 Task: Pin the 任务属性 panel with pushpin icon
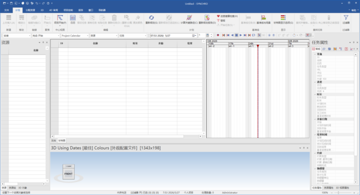click(353, 43)
